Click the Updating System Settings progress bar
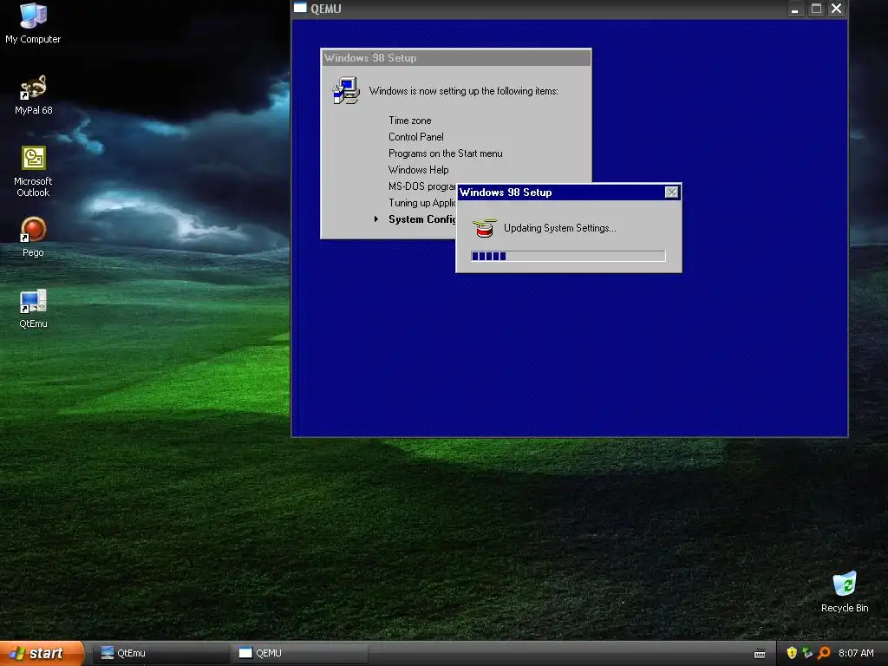The width and height of the screenshot is (888, 666). click(x=568, y=256)
